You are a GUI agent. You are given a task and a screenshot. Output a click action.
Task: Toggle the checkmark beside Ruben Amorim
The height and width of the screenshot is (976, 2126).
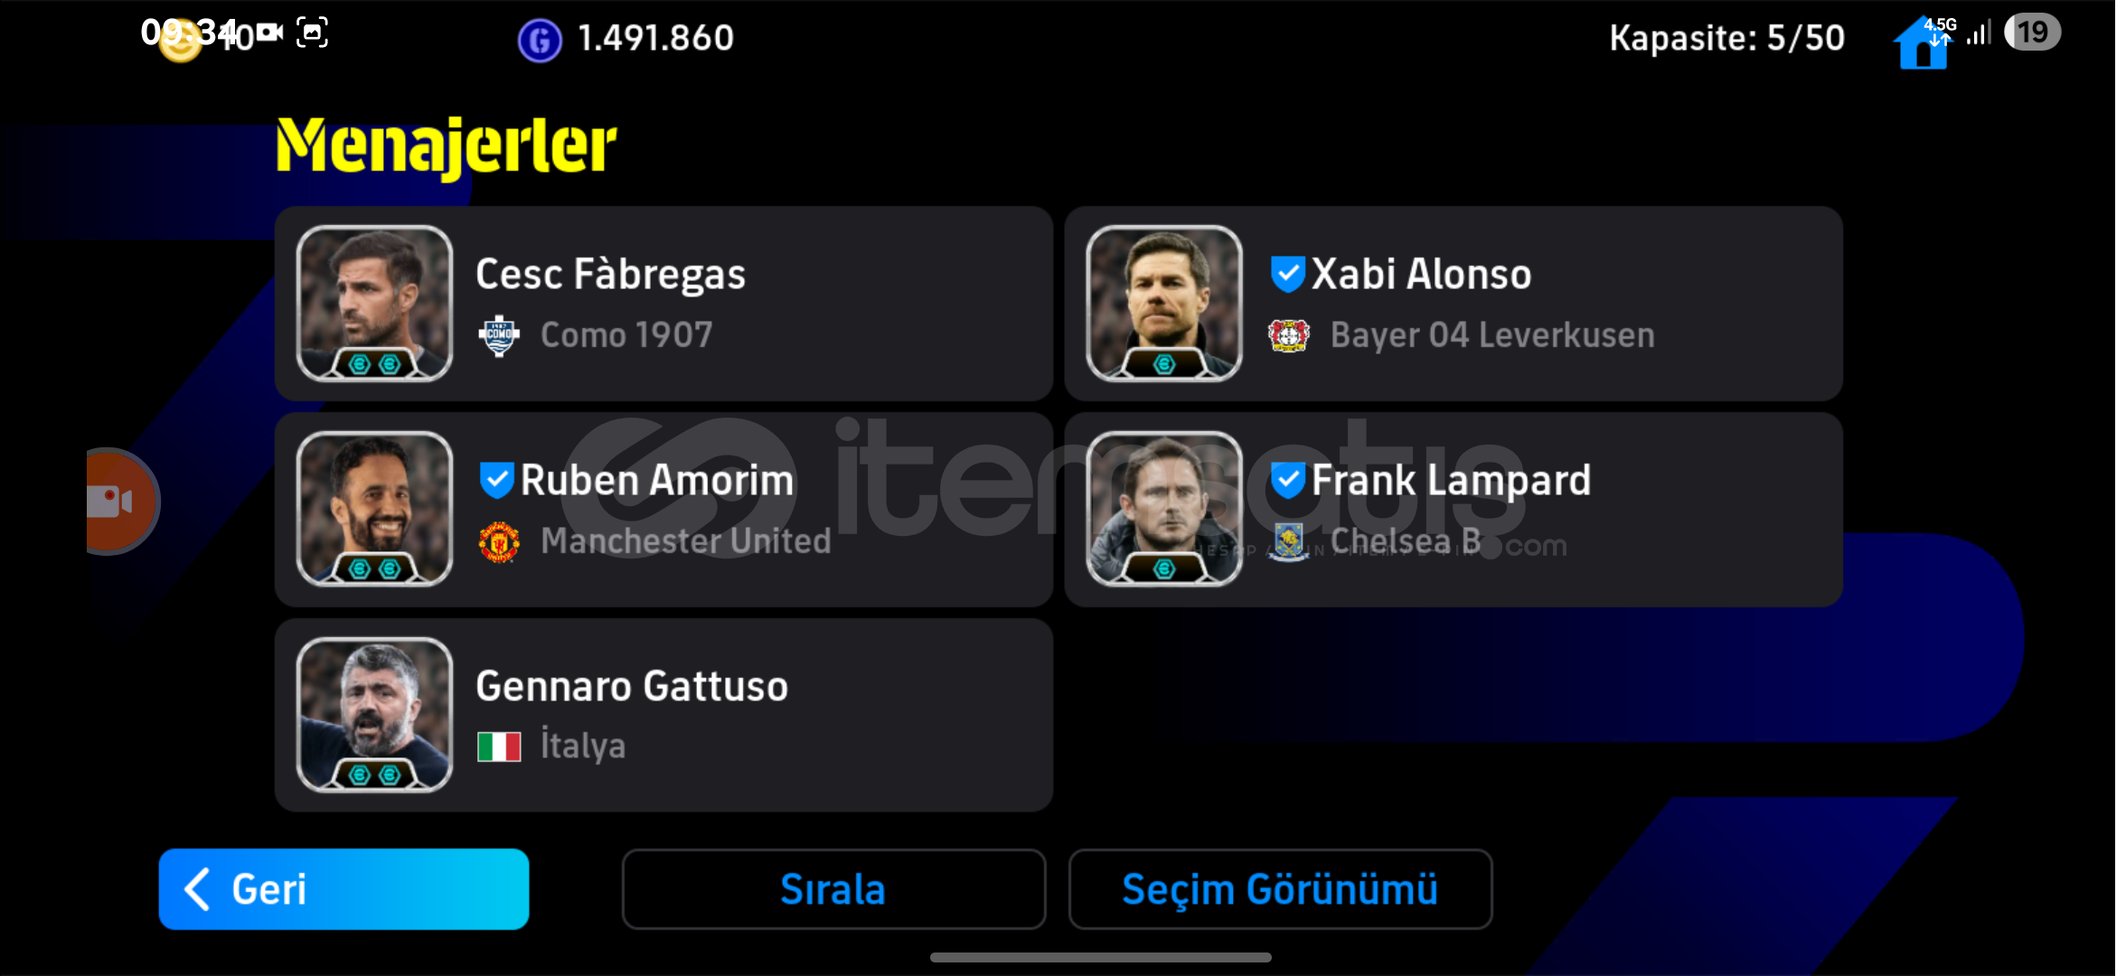497,480
